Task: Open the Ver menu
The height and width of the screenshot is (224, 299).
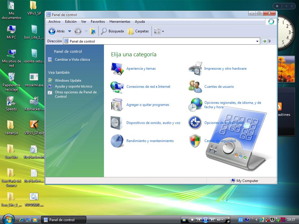Action: 84,22
